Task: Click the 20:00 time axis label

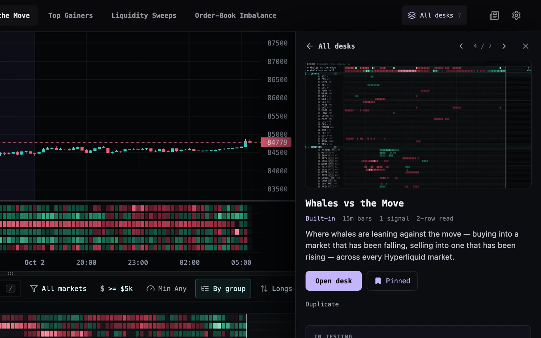Action: click(86, 263)
